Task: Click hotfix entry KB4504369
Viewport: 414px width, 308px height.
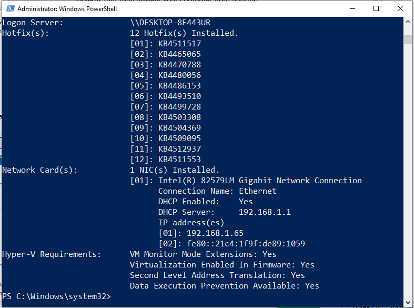Action: (x=179, y=128)
